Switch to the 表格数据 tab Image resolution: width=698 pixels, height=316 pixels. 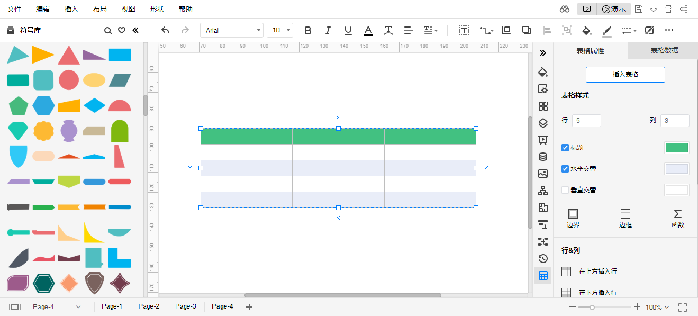664,51
